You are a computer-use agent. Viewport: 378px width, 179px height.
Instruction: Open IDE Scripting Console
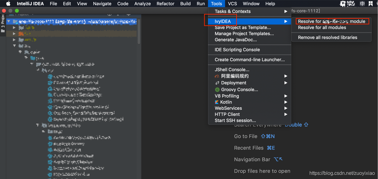pyautogui.click(x=249, y=50)
